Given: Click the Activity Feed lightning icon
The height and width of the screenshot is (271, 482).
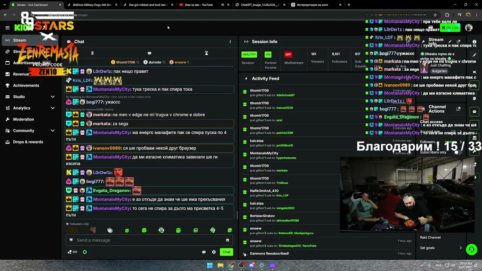Looking at the screenshot, I should coord(246,79).
